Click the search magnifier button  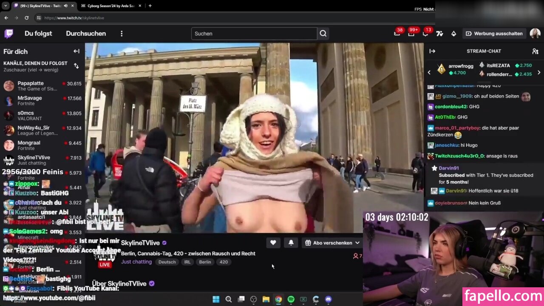coord(323,34)
